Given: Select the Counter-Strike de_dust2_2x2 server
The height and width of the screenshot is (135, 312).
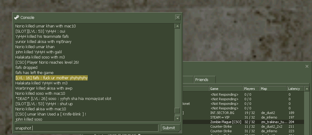Looking at the screenshot, I should coord(244,126).
